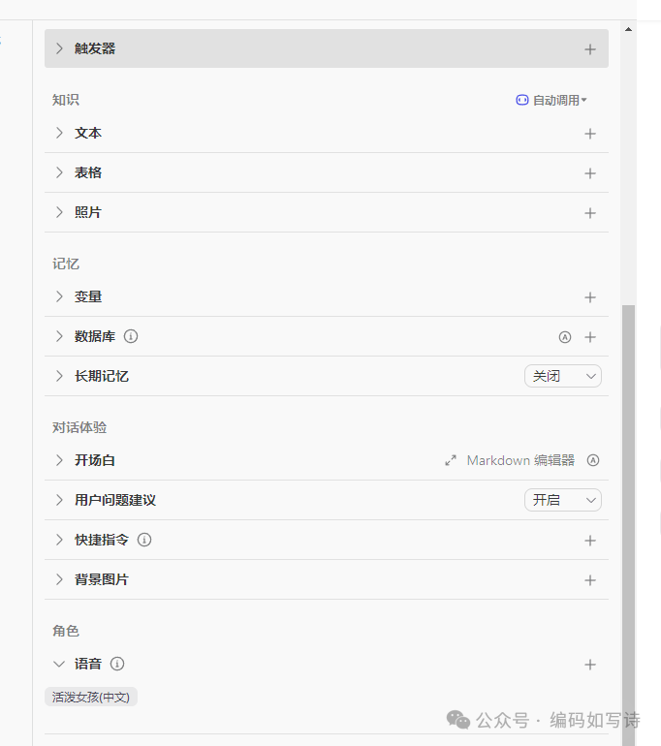661x746 pixels.
Task: Click auto-generate icon in 开场白 row
Action: click(592, 460)
